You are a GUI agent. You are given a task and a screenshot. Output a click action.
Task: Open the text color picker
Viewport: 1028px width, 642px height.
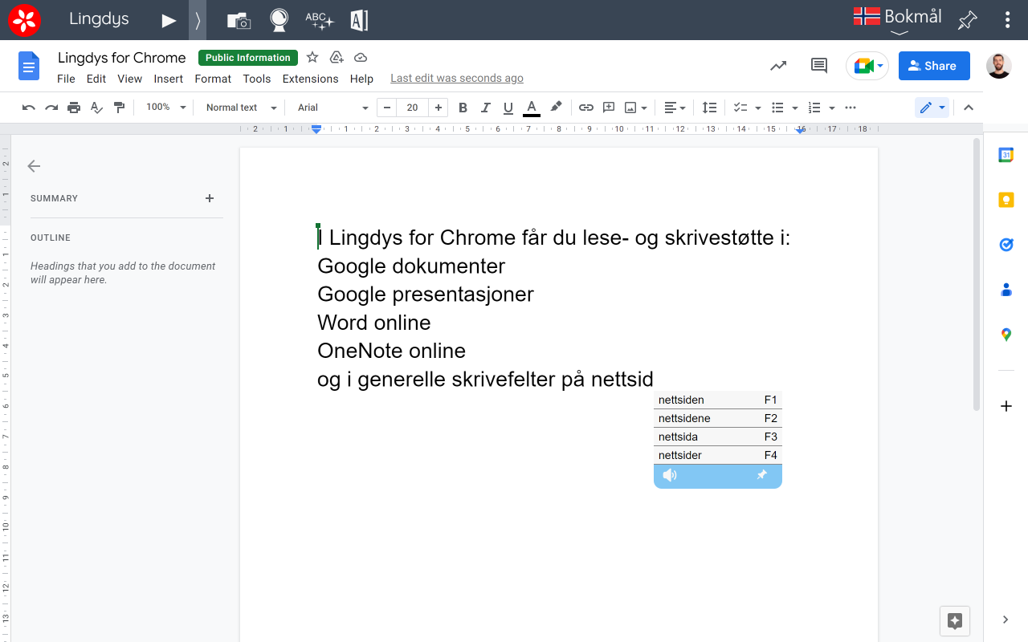coord(531,107)
